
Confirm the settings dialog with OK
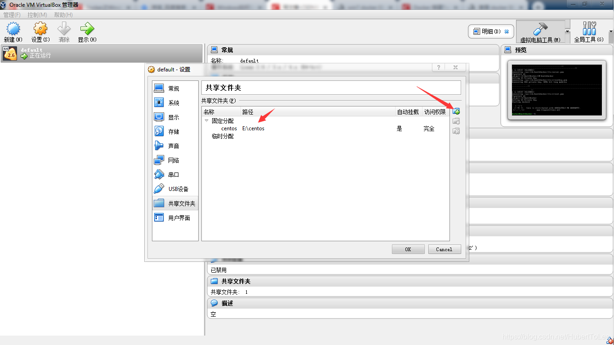(408, 249)
